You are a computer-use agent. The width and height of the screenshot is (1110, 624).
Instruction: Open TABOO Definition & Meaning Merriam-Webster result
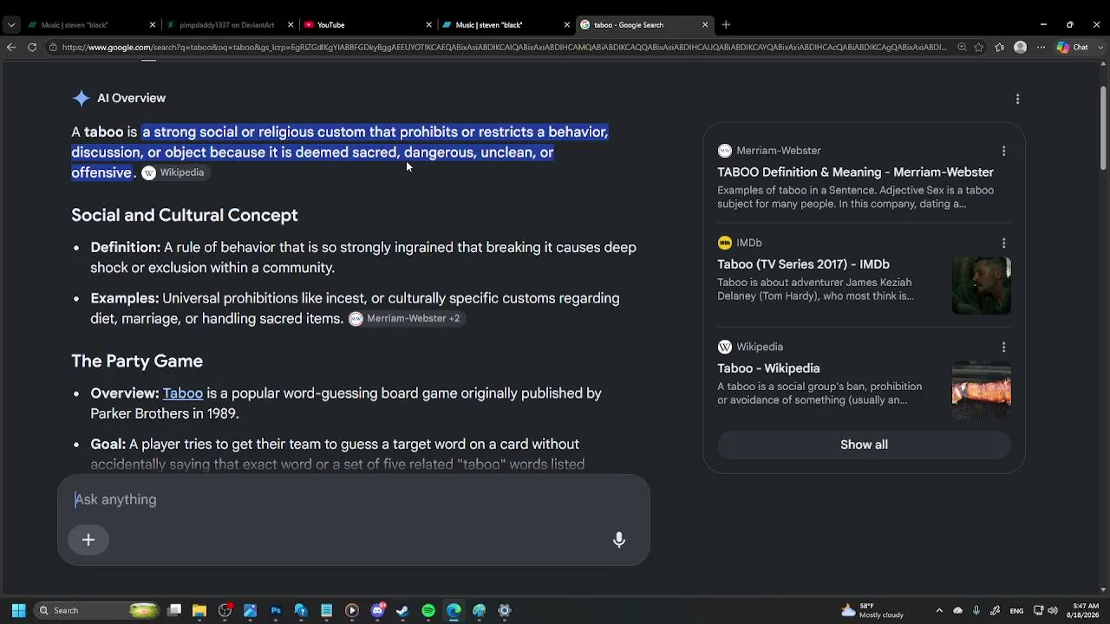point(855,172)
